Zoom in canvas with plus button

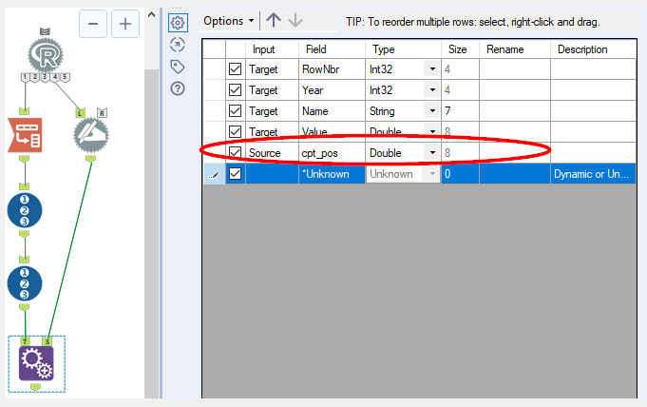coord(125,24)
